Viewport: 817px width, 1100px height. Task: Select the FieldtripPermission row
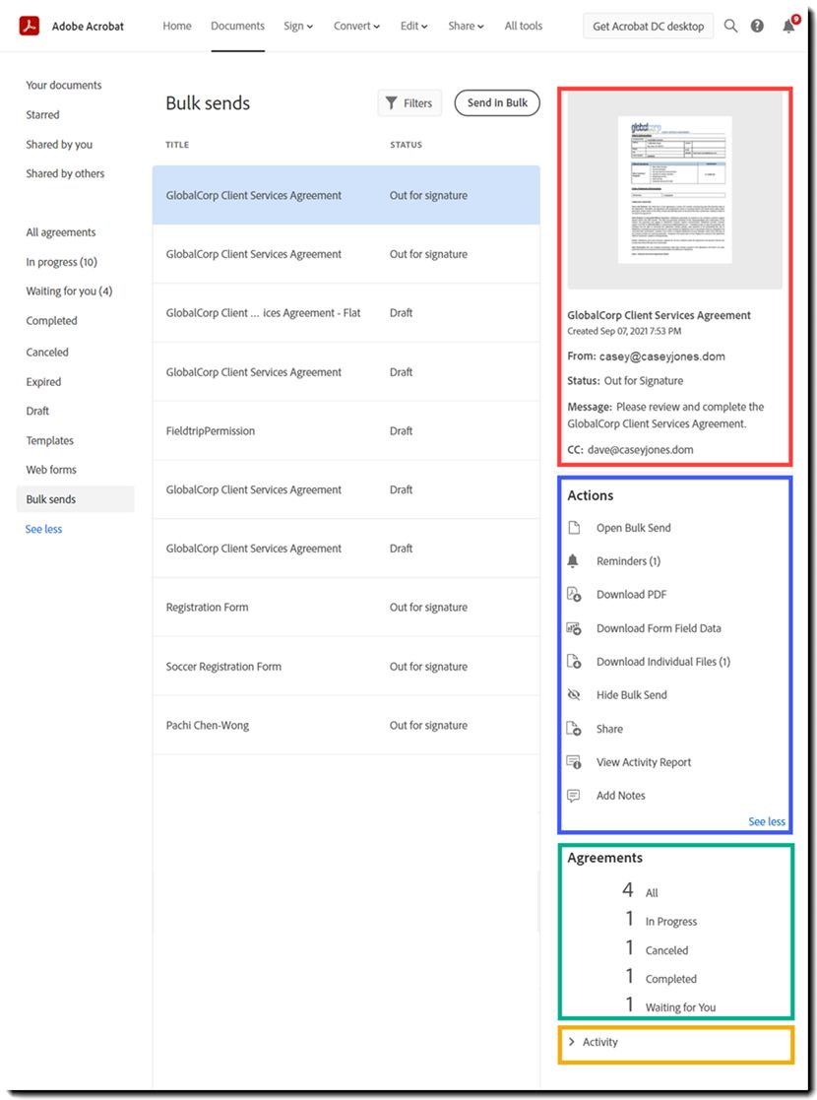click(346, 430)
